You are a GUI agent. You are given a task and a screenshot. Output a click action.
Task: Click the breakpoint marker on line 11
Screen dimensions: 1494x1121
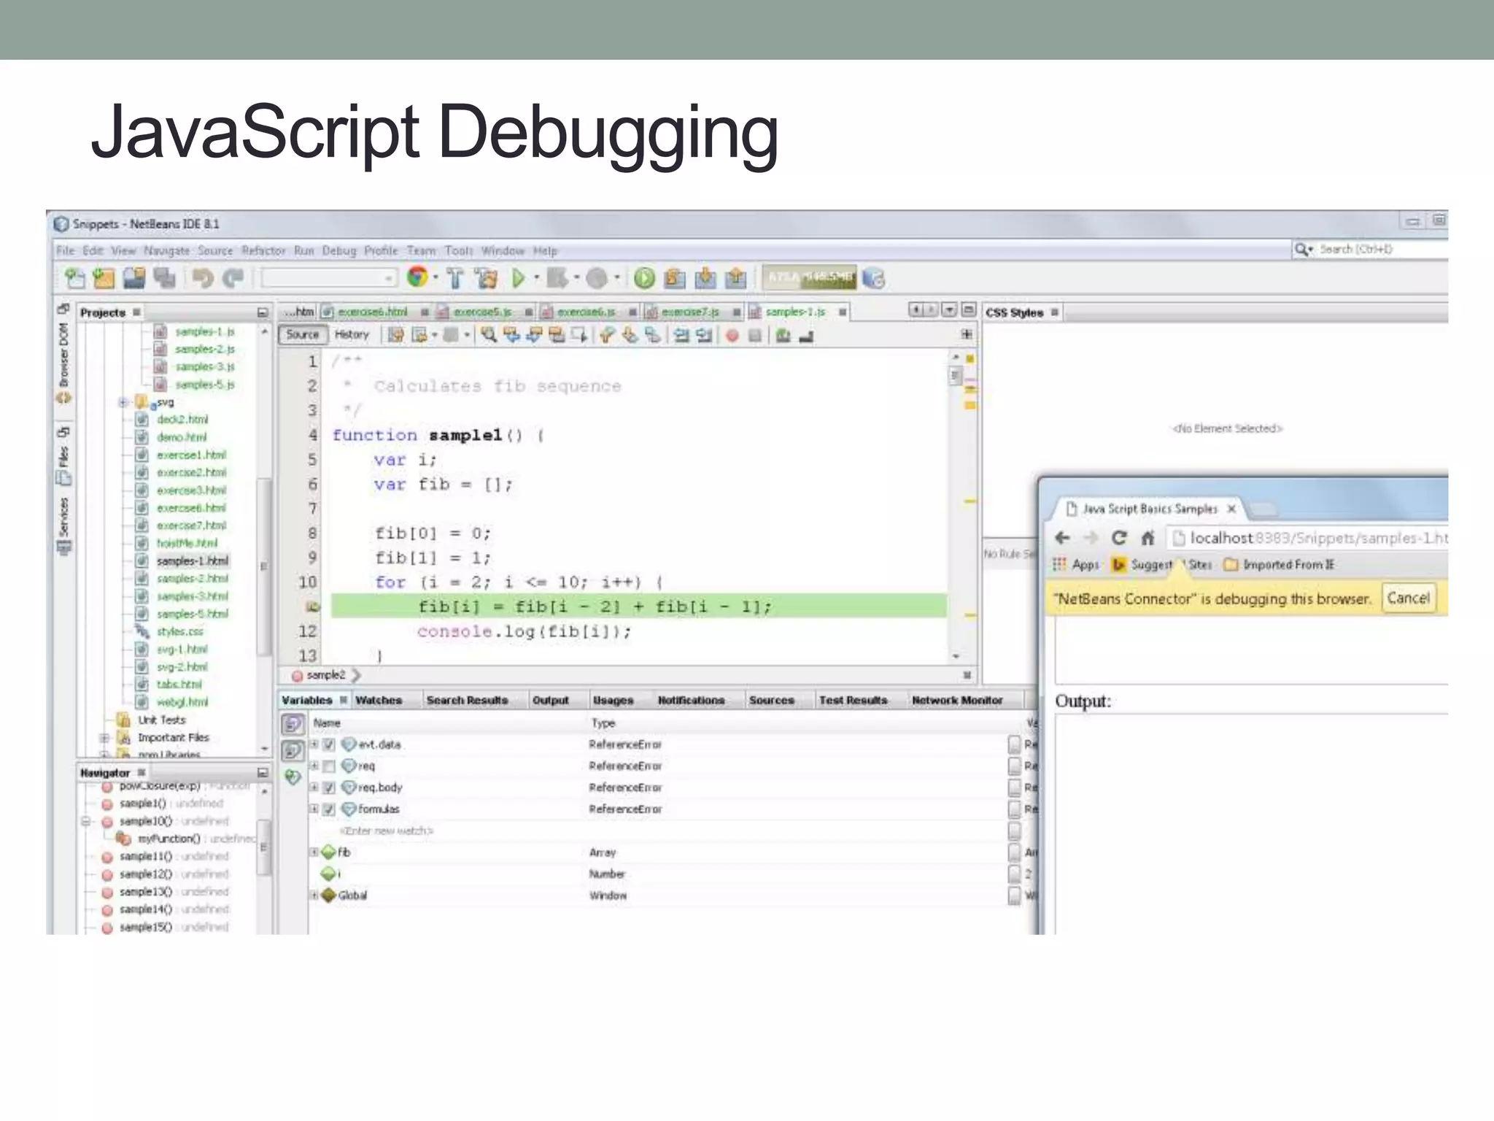point(312,606)
